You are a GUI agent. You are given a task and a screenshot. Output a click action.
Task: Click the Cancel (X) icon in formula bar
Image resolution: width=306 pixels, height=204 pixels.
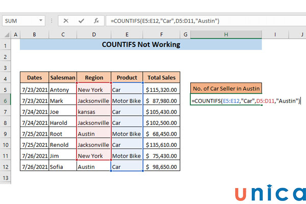[x=66, y=21]
